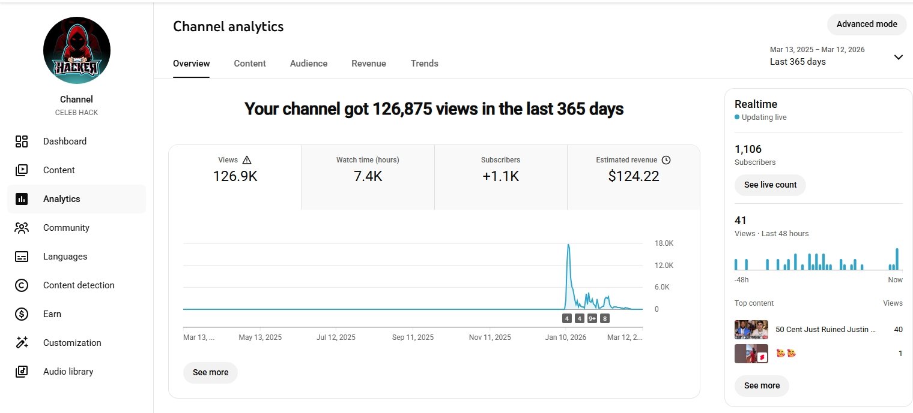Expand the Last 365 days date range dropdown

click(x=898, y=57)
